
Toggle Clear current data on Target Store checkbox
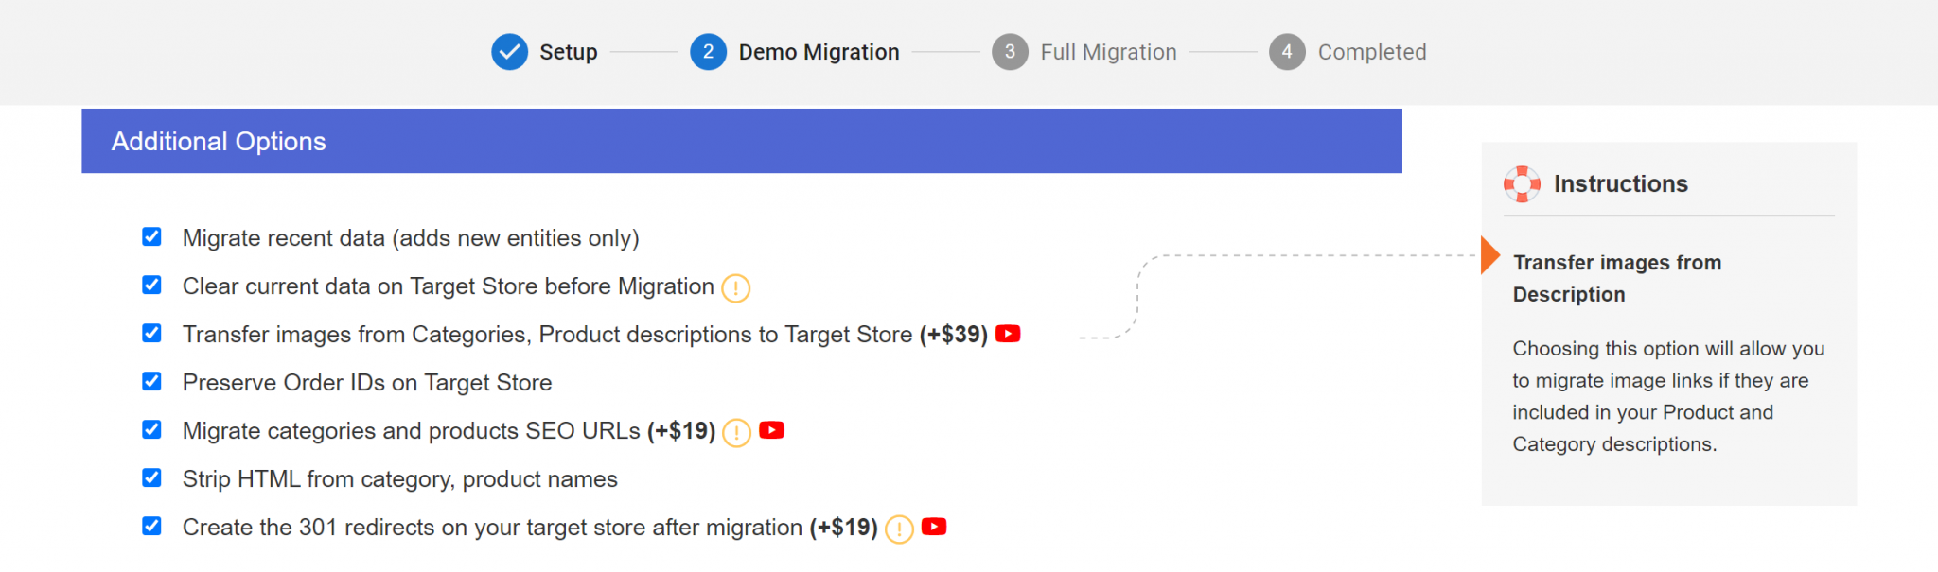click(151, 285)
